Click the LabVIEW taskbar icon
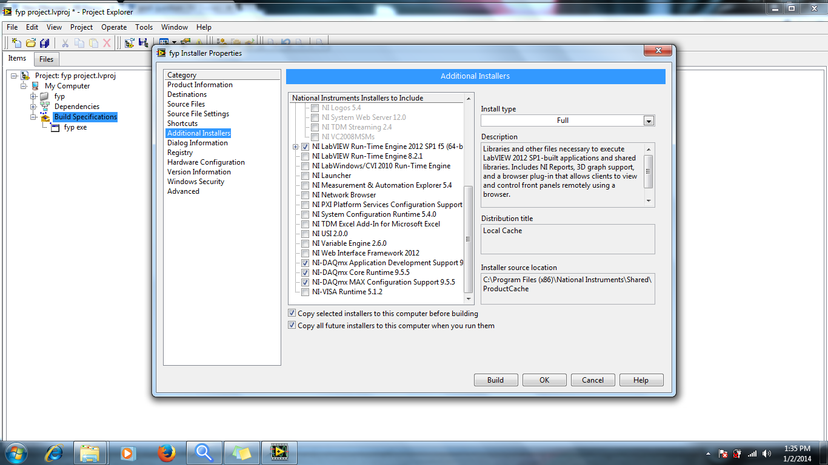Viewport: 828px width, 465px height. coord(278,452)
